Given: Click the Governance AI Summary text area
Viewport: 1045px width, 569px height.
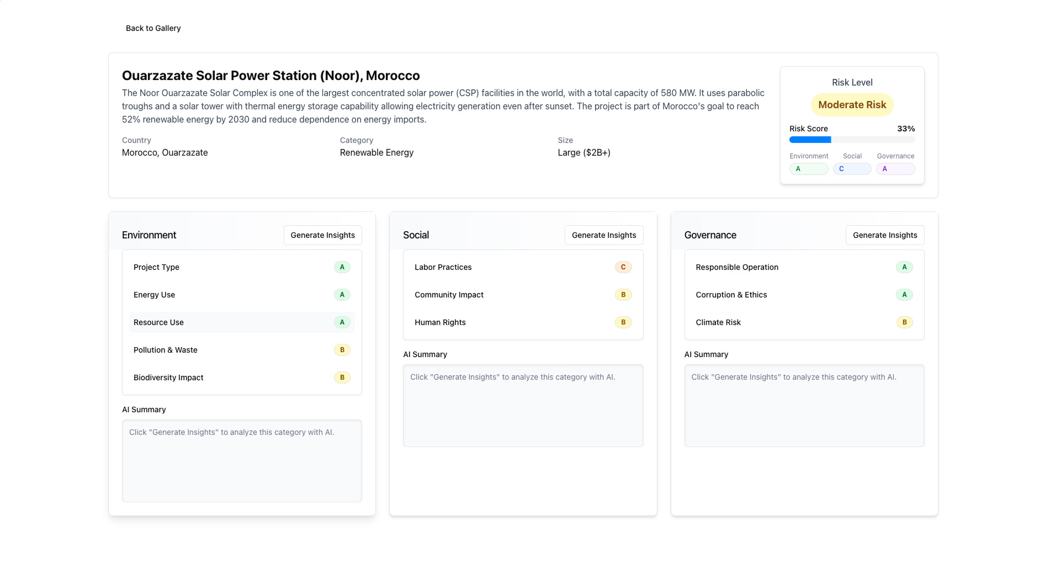Looking at the screenshot, I should pyautogui.click(x=804, y=406).
